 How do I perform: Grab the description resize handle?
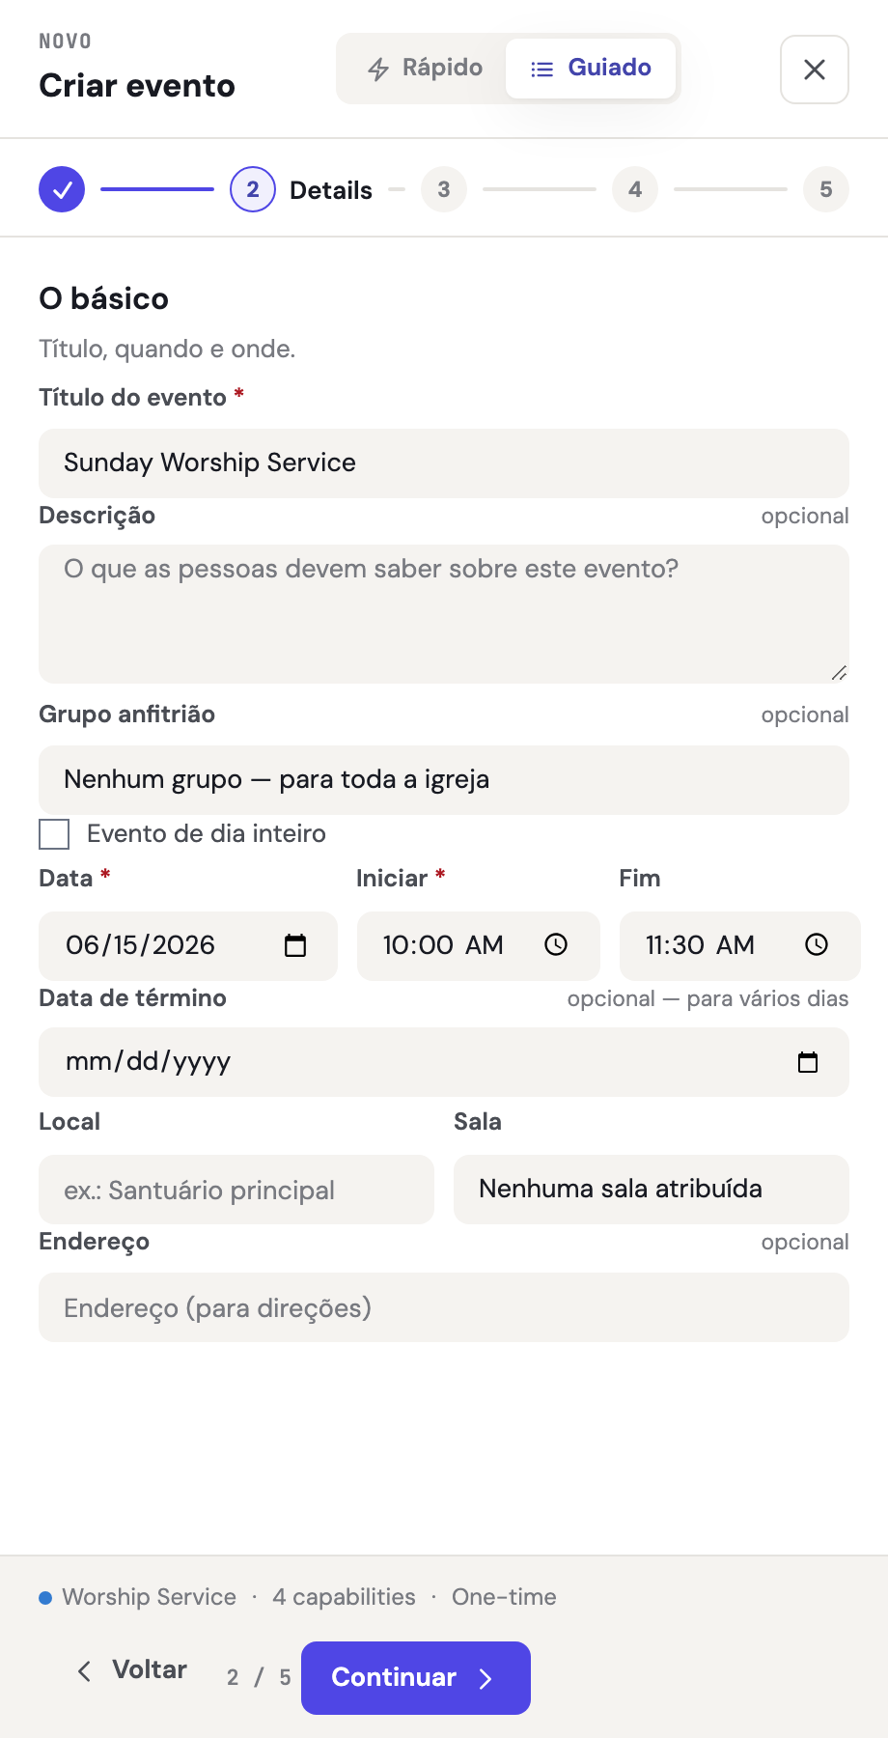839,673
